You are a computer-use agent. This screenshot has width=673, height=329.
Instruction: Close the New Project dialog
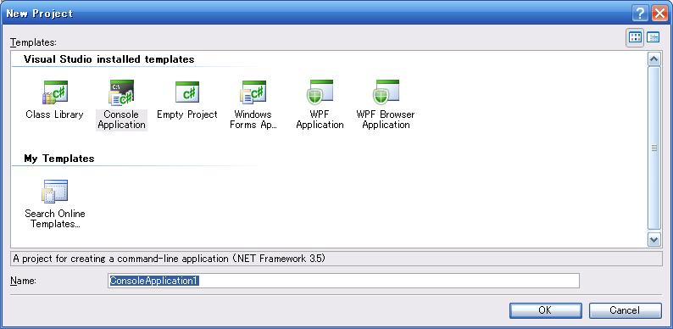pyautogui.click(x=659, y=14)
